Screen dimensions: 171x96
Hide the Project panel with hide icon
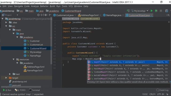click(x=50, y=15)
